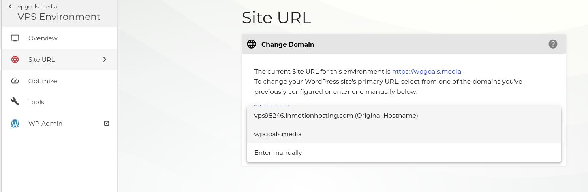
Task: Open the Overview menu item
Action: point(43,38)
